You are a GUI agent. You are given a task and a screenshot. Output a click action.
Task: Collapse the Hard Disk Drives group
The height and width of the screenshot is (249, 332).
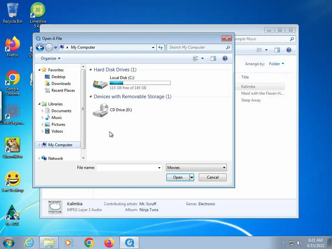coord(91,70)
